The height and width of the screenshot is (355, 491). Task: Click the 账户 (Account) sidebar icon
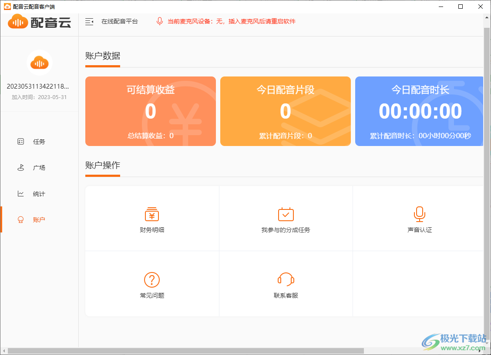tap(20, 219)
